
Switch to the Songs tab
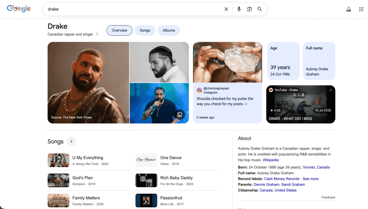145,31
